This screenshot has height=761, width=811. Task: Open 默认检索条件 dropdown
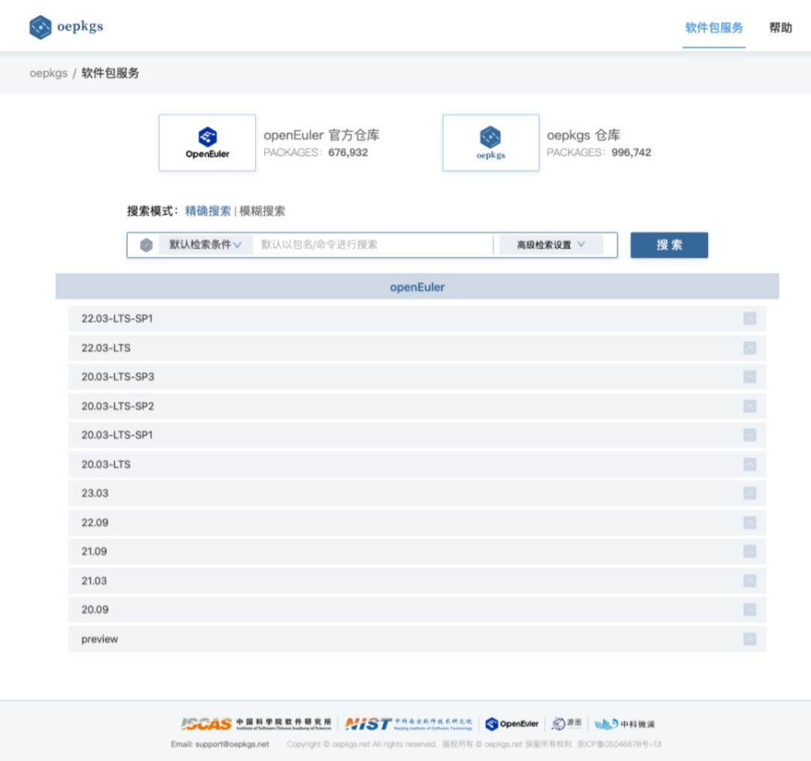point(205,245)
